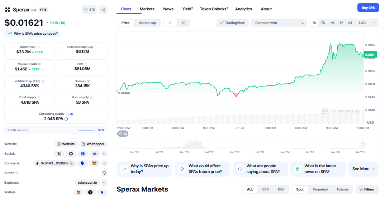Screen dimensions: 385x198
Task: Click the Profile score progress bar
Action: pyautogui.click(x=87, y=130)
